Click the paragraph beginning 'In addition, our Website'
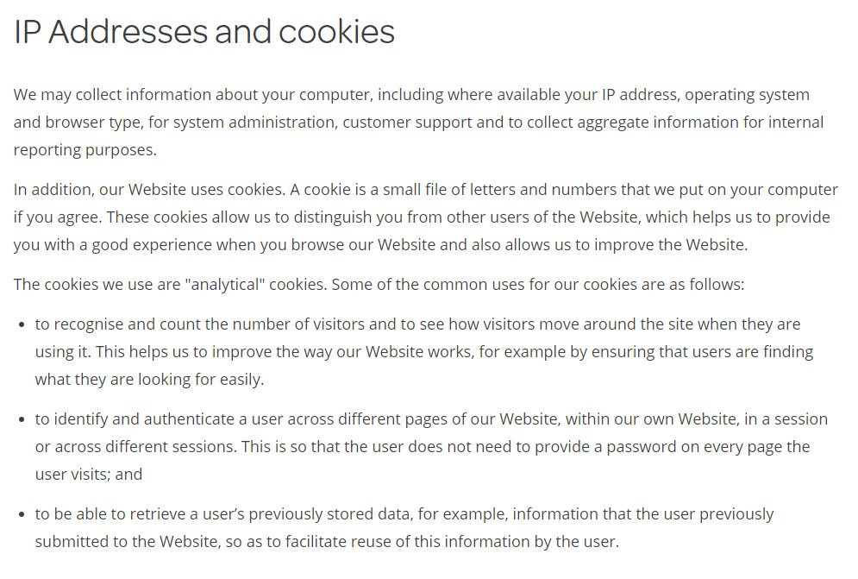 [x=426, y=217]
